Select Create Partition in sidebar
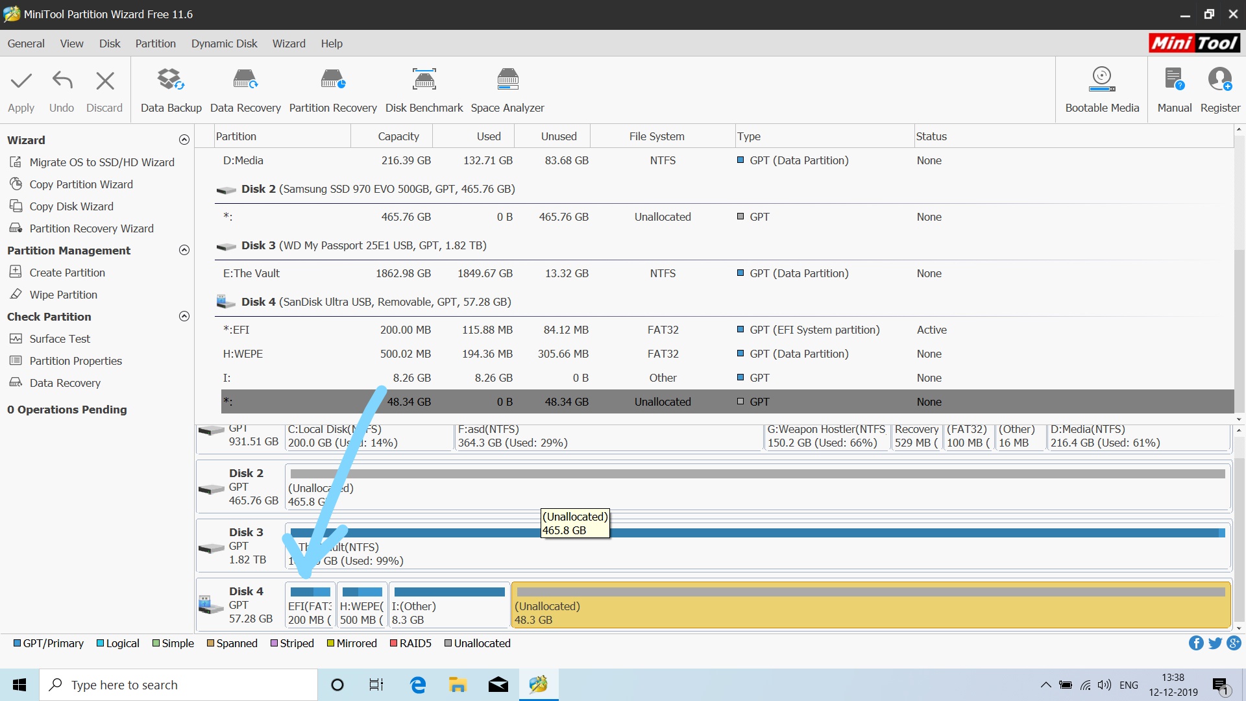Viewport: 1246px width, 701px height. coord(57,273)
